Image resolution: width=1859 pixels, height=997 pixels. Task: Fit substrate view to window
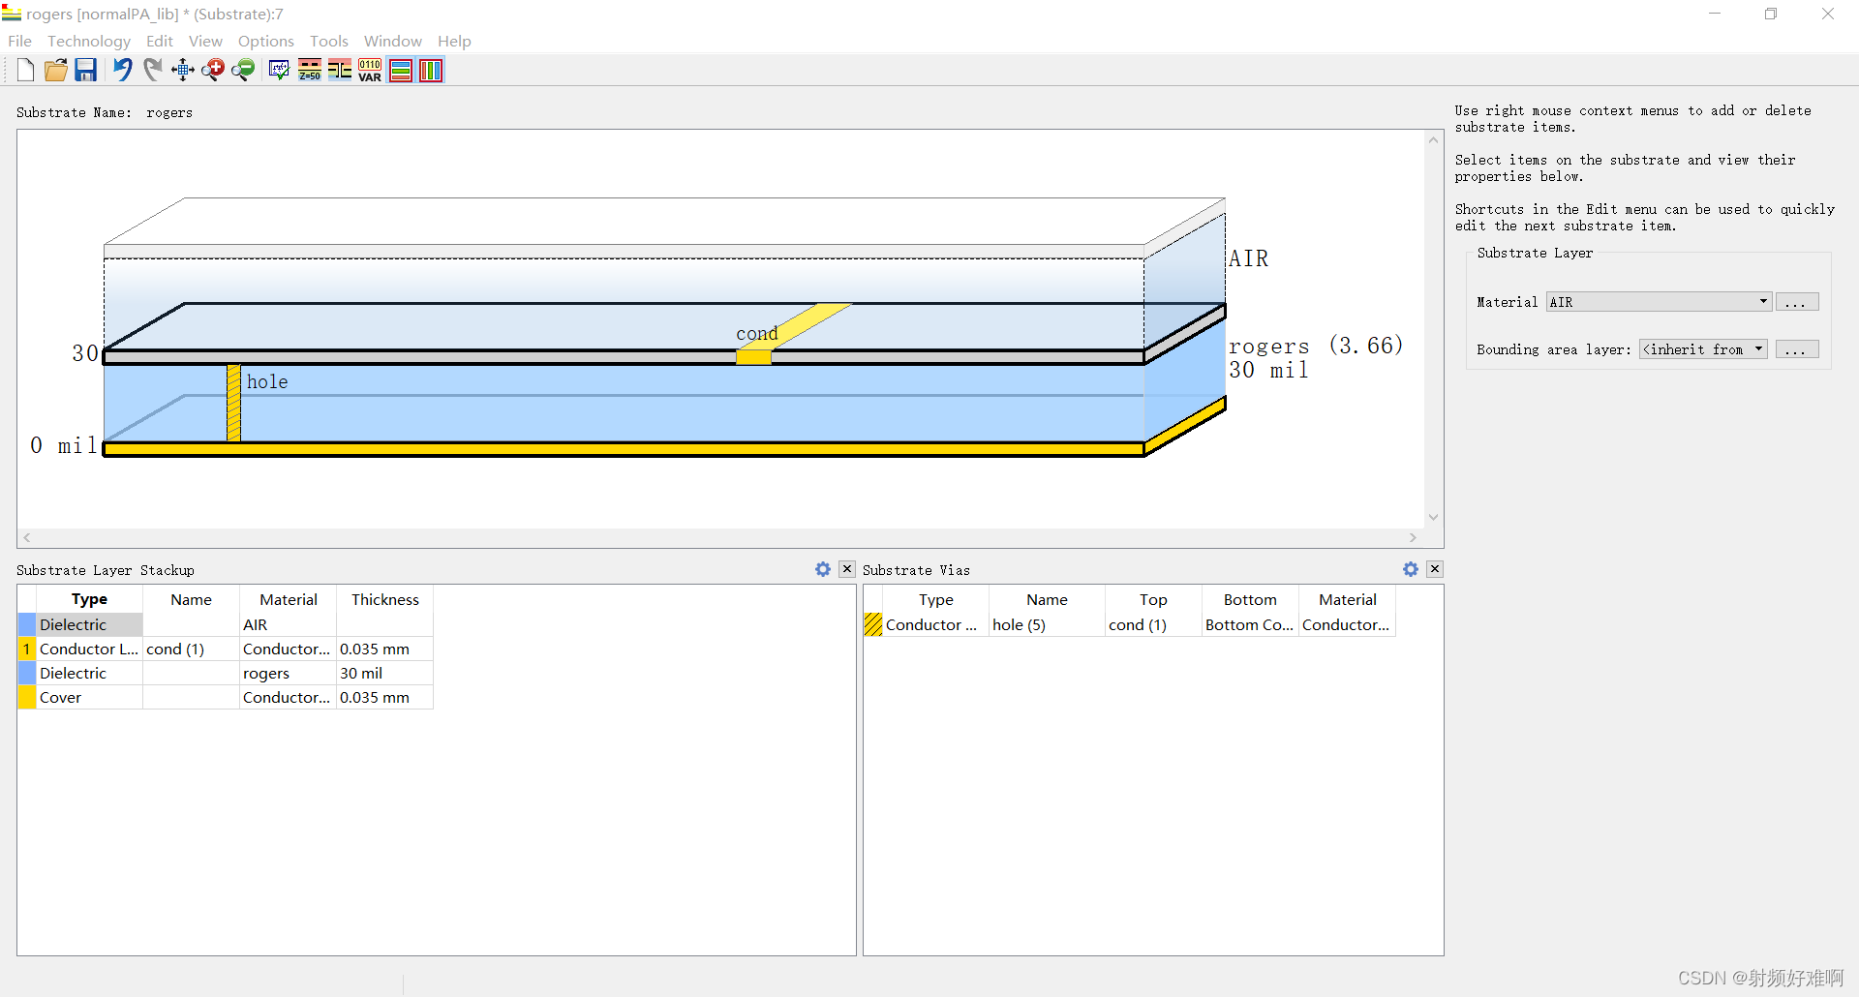(x=183, y=70)
